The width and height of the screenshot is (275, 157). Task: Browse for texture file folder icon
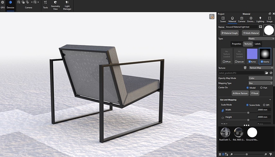tap(267, 73)
